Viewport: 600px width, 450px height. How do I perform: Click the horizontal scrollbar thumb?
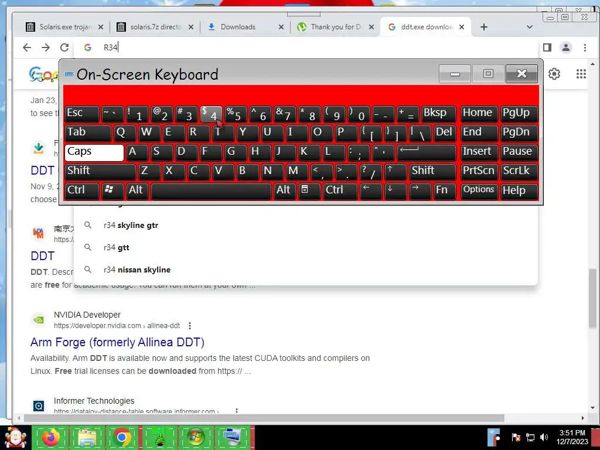click(x=264, y=418)
